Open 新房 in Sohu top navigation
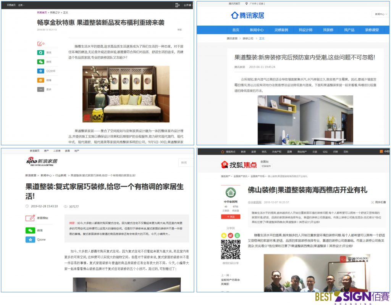The width and height of the screenshot is (391, 305). 243,152
